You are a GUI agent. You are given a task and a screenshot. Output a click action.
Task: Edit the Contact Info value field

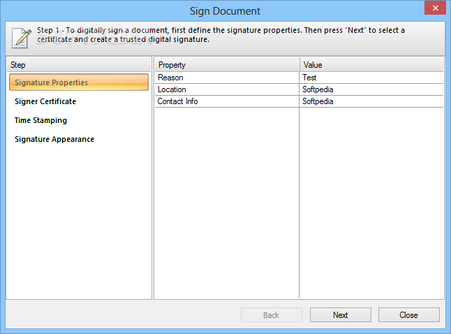coord(371,101)
